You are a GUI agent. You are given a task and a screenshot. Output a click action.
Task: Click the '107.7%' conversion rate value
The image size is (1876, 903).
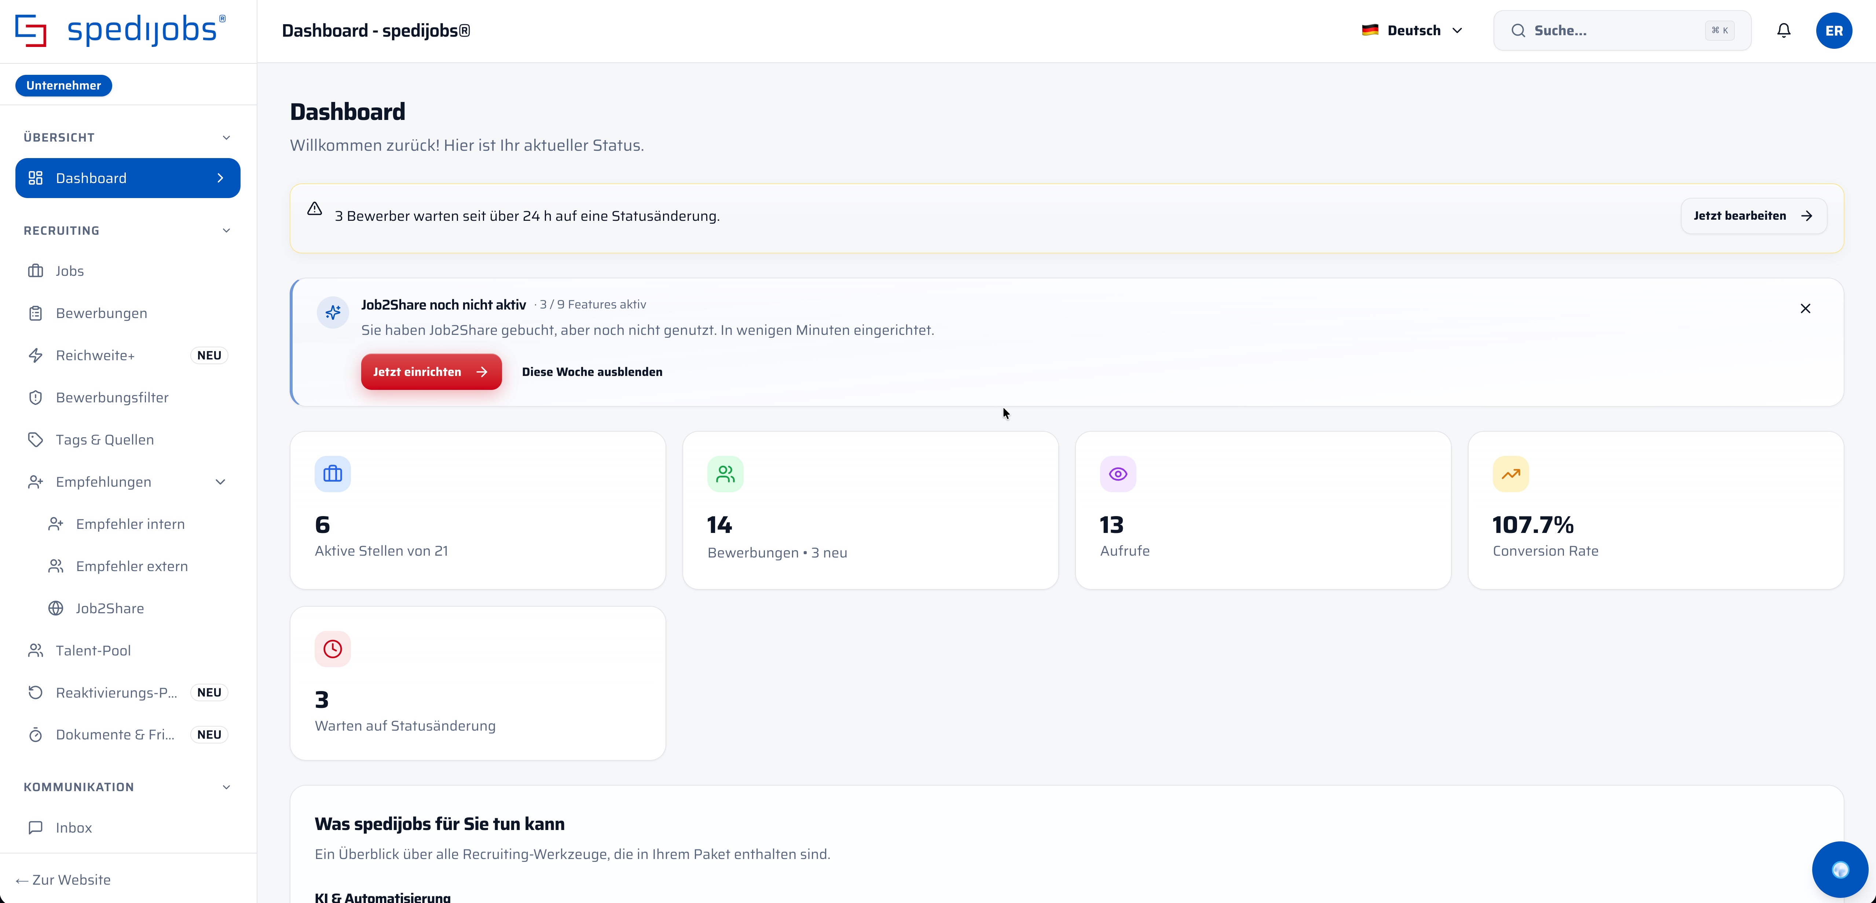coord(1533,524)
